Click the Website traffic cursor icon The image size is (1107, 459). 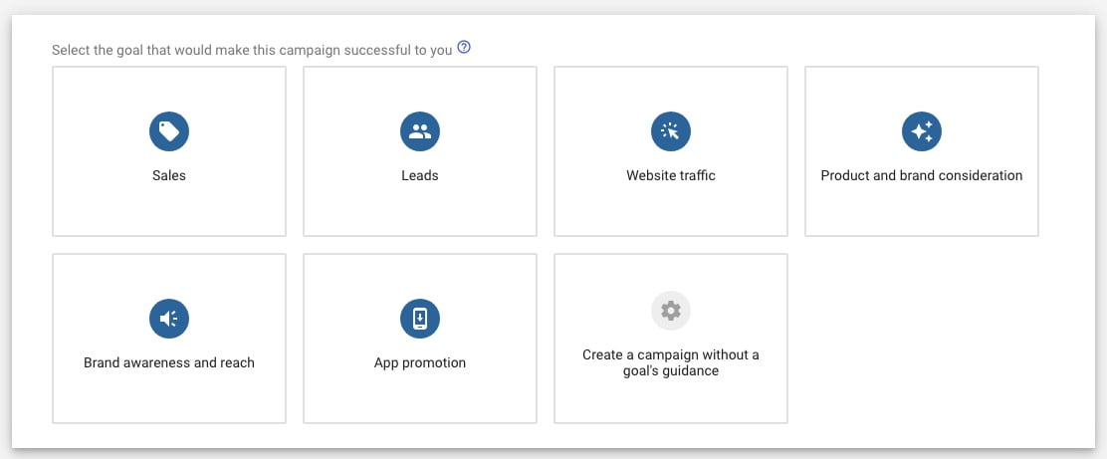(x=671, y=131)
